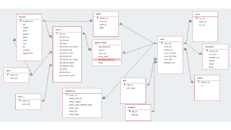
Task: Click the sip_durumu_acik field
Action: 67,75
